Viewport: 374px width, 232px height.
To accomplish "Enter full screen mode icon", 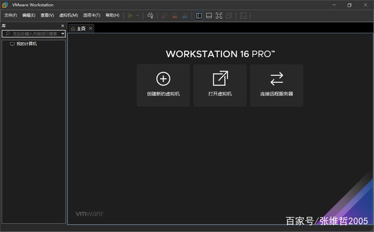I will tap(219, 16).
